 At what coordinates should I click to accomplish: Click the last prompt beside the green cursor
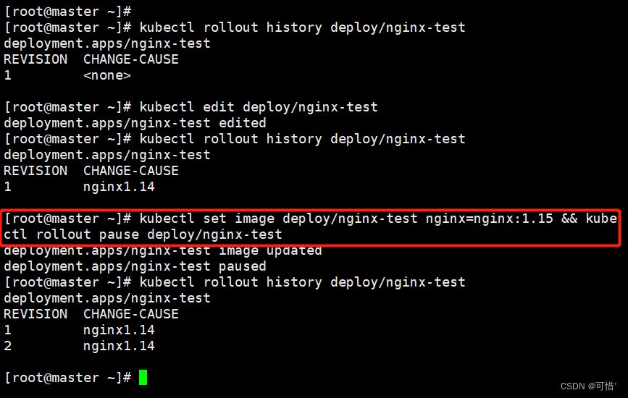pos(67,378)
